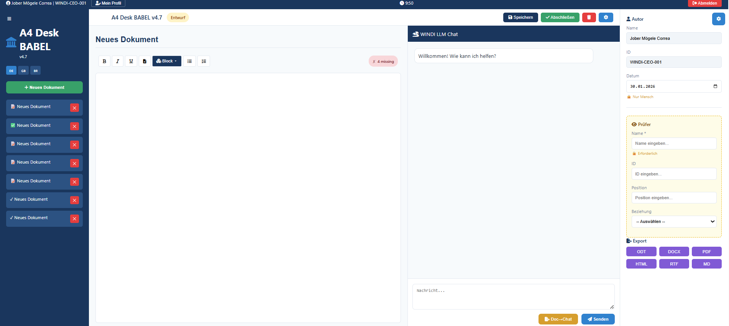This screenshot has height=326, width=729.
Task: Click the Autor ID field WINDI-CEO-001
Action: (674, 62)
